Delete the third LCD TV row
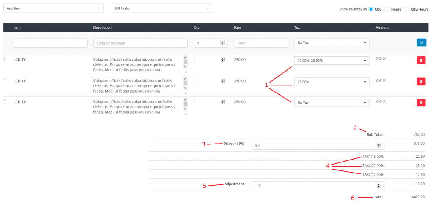 [x=421, y=103]
